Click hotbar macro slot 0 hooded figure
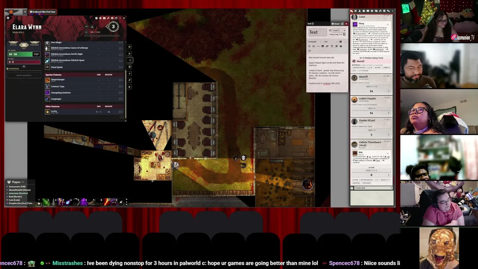This screenshot has height=269, width=478. click(114, 202)
